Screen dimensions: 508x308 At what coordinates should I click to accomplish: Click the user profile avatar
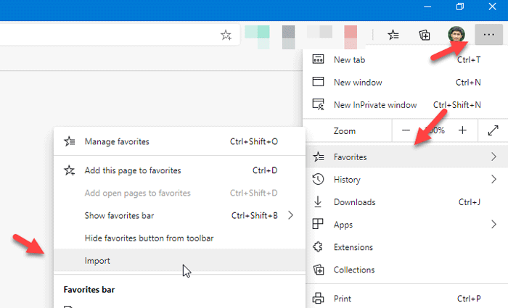click(456, 34)
